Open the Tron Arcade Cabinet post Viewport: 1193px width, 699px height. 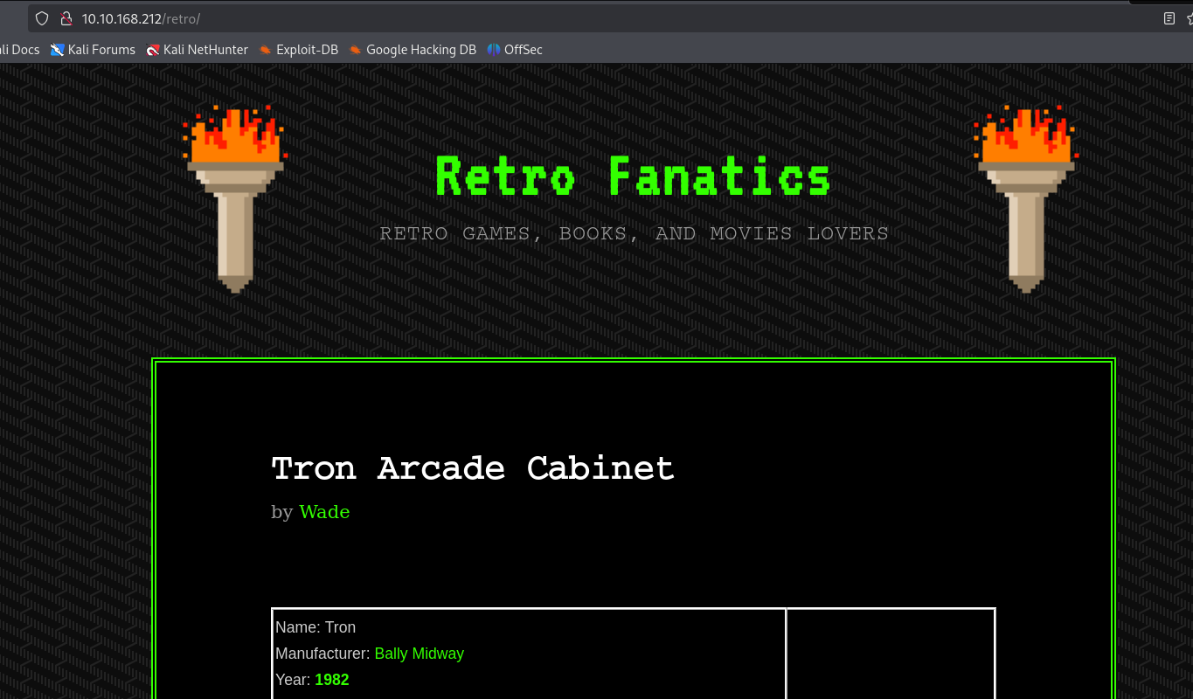473,469
